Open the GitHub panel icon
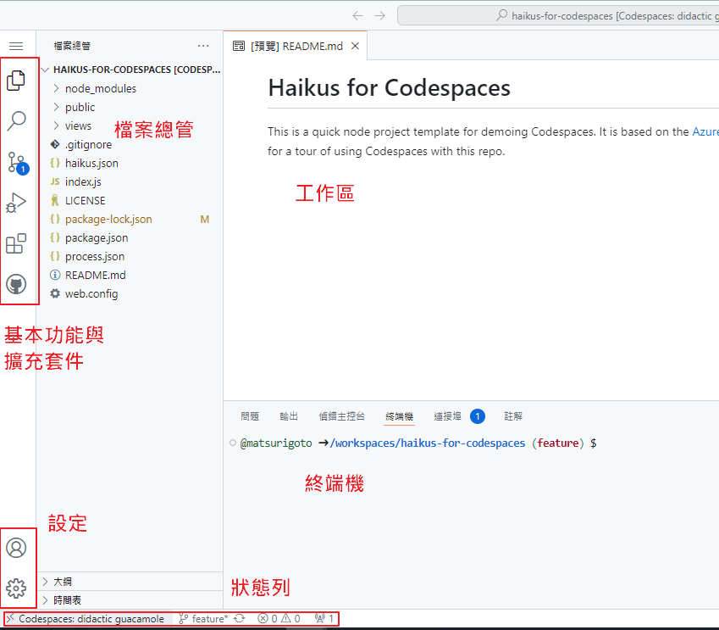 click(16, 284)
